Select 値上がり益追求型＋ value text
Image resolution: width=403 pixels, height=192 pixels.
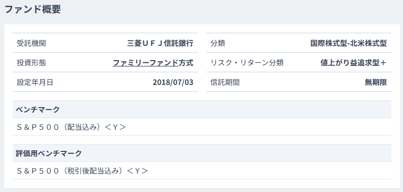click(353, 63)
